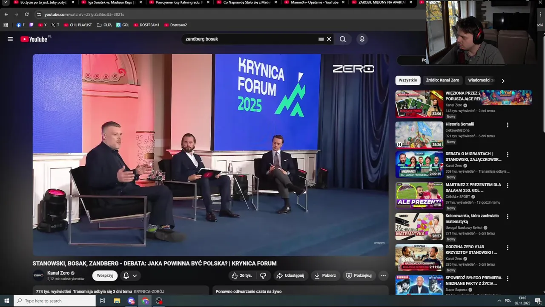Screen dimensions: 545x307
Task: Open the 'Y' YouTube bookmark
Action: (x=42, y=25)
